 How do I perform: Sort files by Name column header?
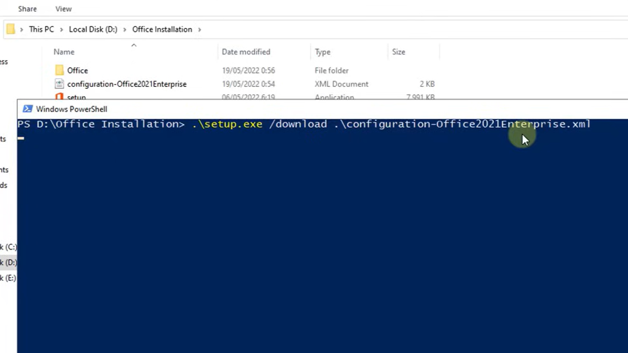(64, 52)
